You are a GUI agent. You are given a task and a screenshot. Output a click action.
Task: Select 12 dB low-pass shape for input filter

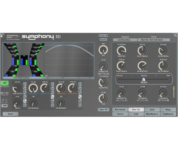[x=25, y=92]
